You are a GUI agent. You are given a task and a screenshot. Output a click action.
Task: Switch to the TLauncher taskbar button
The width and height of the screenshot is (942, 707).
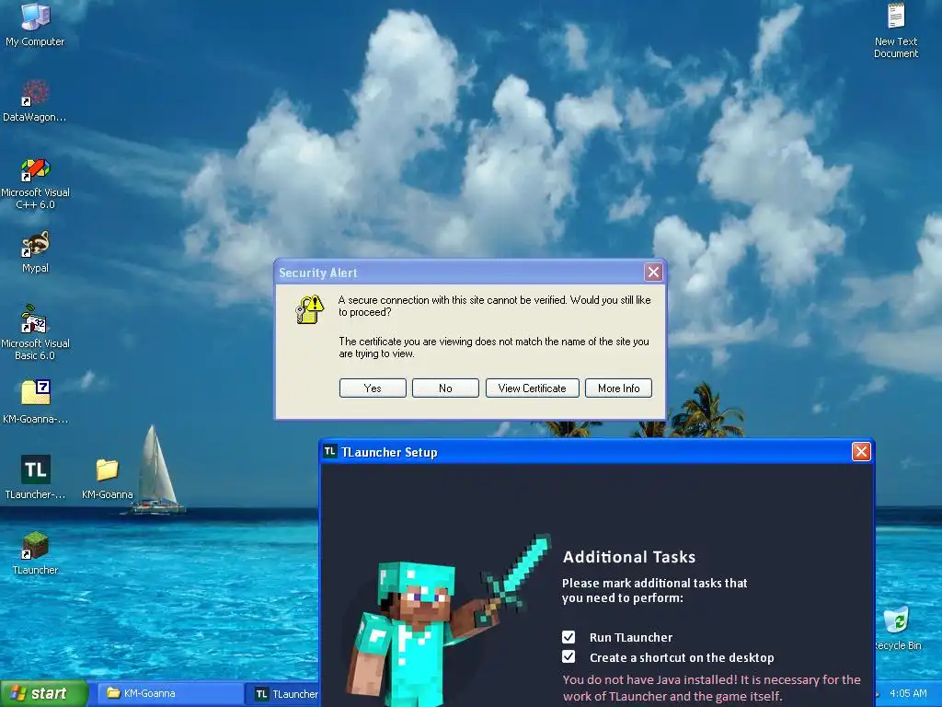(283, 694)
